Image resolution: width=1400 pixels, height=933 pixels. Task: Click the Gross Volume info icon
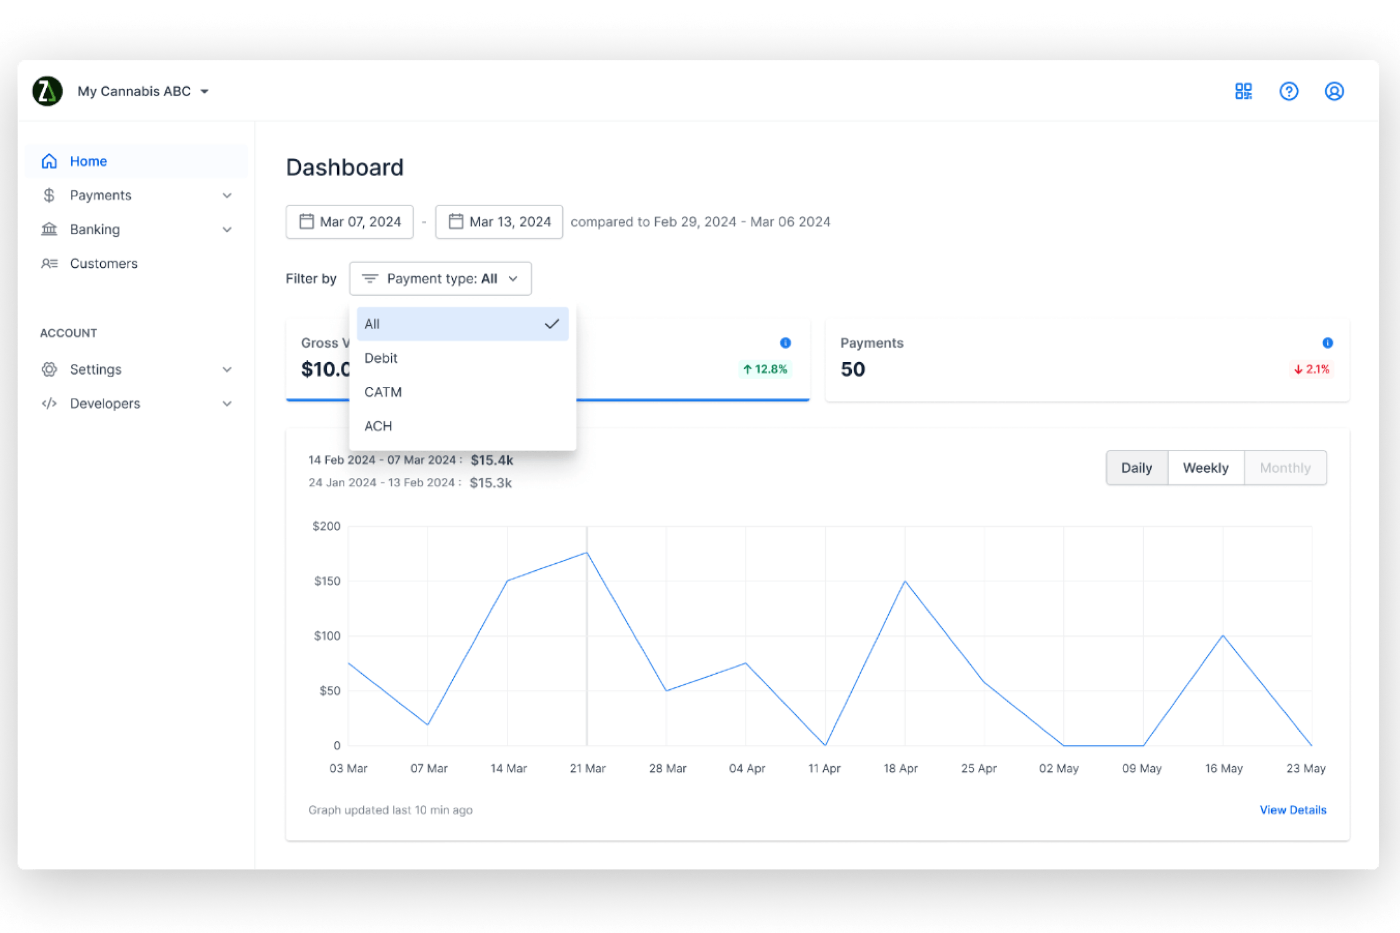pyautogui.click(x=785, y=343)
